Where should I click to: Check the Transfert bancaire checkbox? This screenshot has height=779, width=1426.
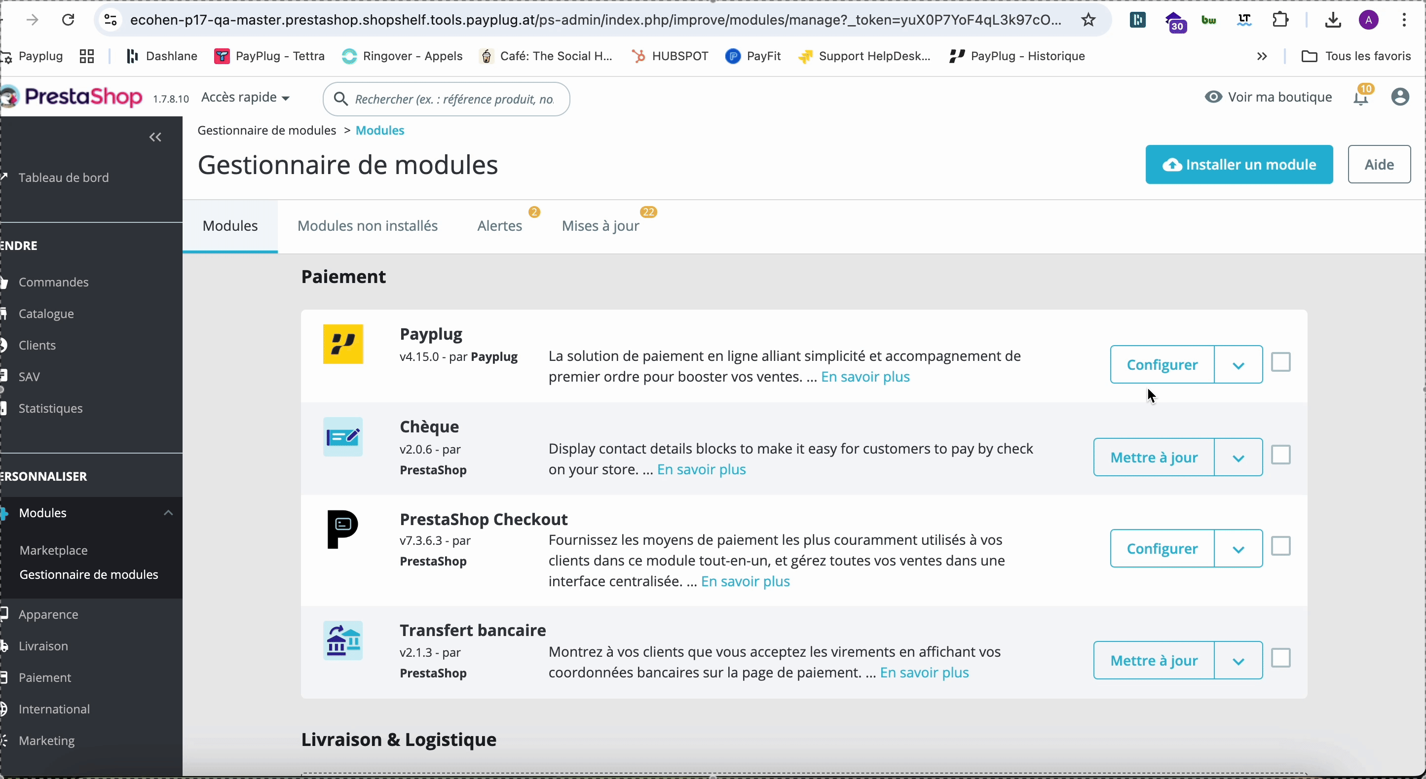tap(1281, 658)
